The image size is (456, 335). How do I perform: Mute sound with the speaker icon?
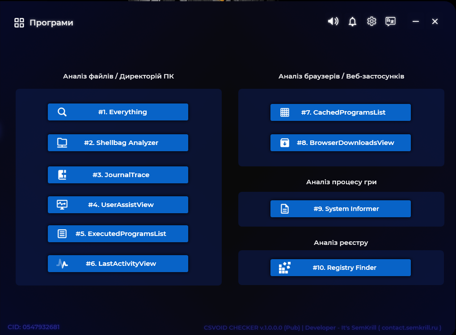333,21
